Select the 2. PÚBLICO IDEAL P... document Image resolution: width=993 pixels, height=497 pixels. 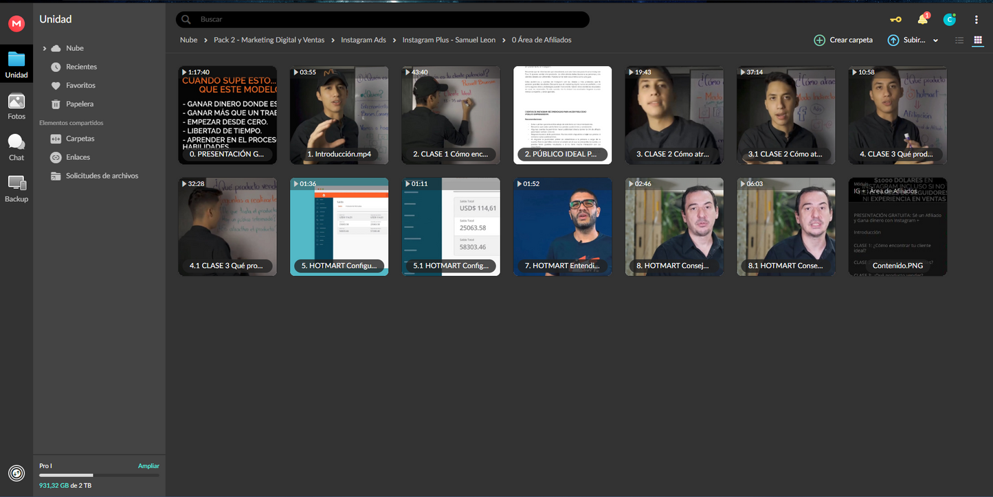tap(563, 115)
